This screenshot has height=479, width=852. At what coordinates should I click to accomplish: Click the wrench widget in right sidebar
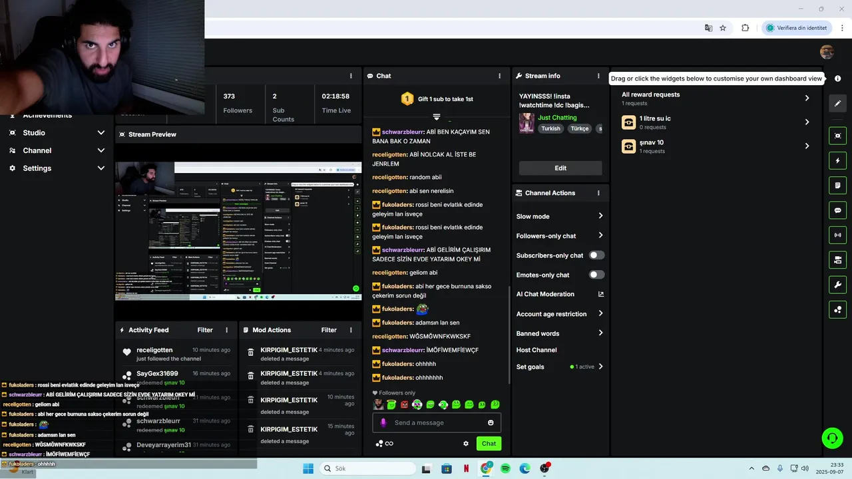coord(837,285)
